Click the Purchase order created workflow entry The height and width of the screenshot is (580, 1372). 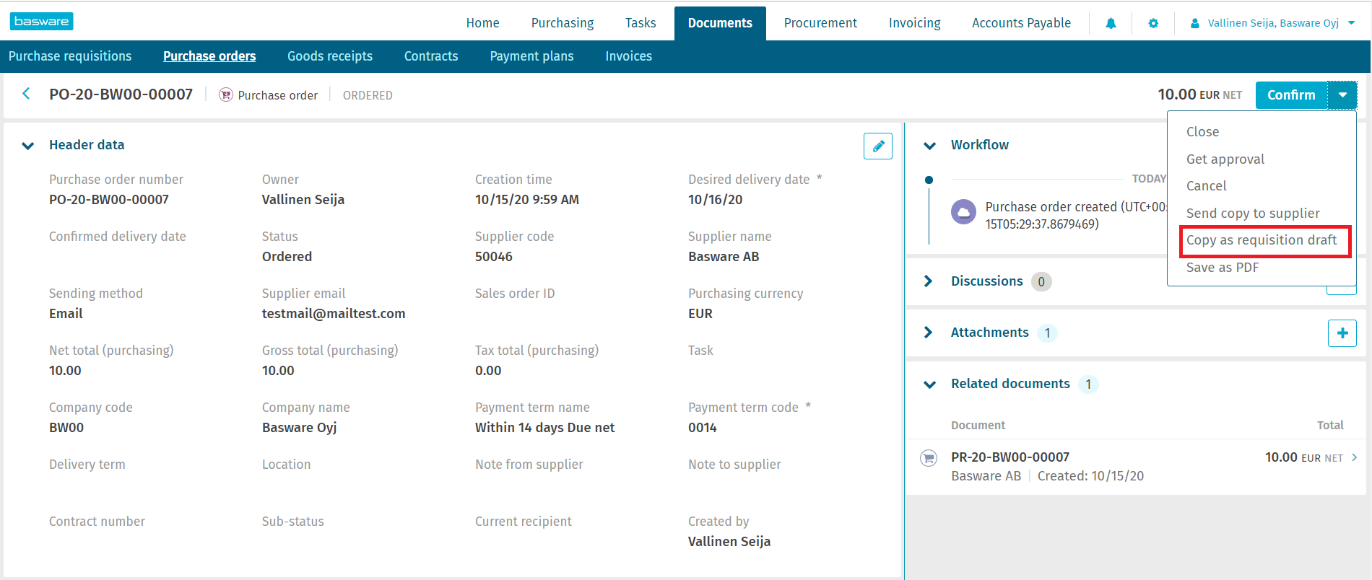click(1076, 215)
